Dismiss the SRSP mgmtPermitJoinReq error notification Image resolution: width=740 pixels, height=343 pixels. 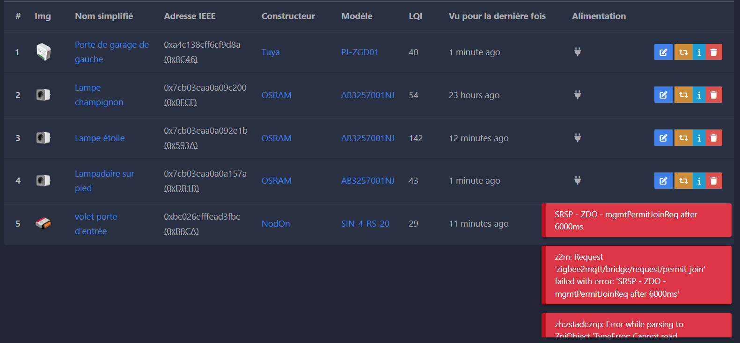pos(637,220)
